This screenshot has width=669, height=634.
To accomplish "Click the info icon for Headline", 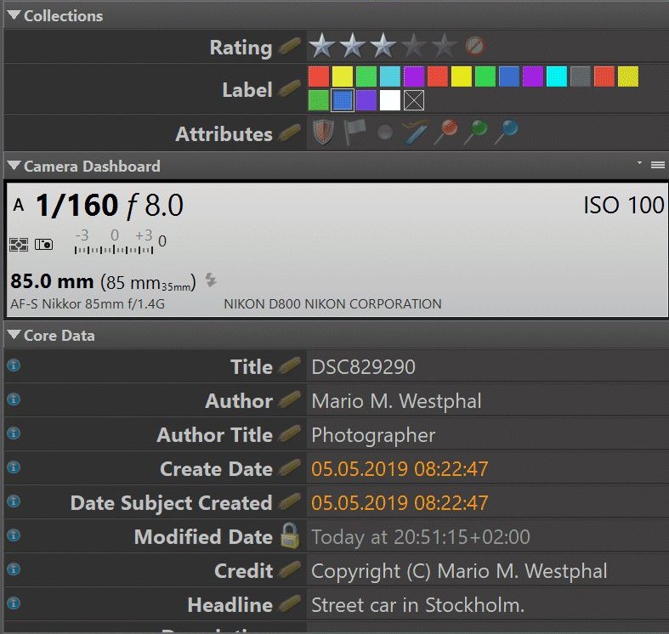I will pos(14,603).
